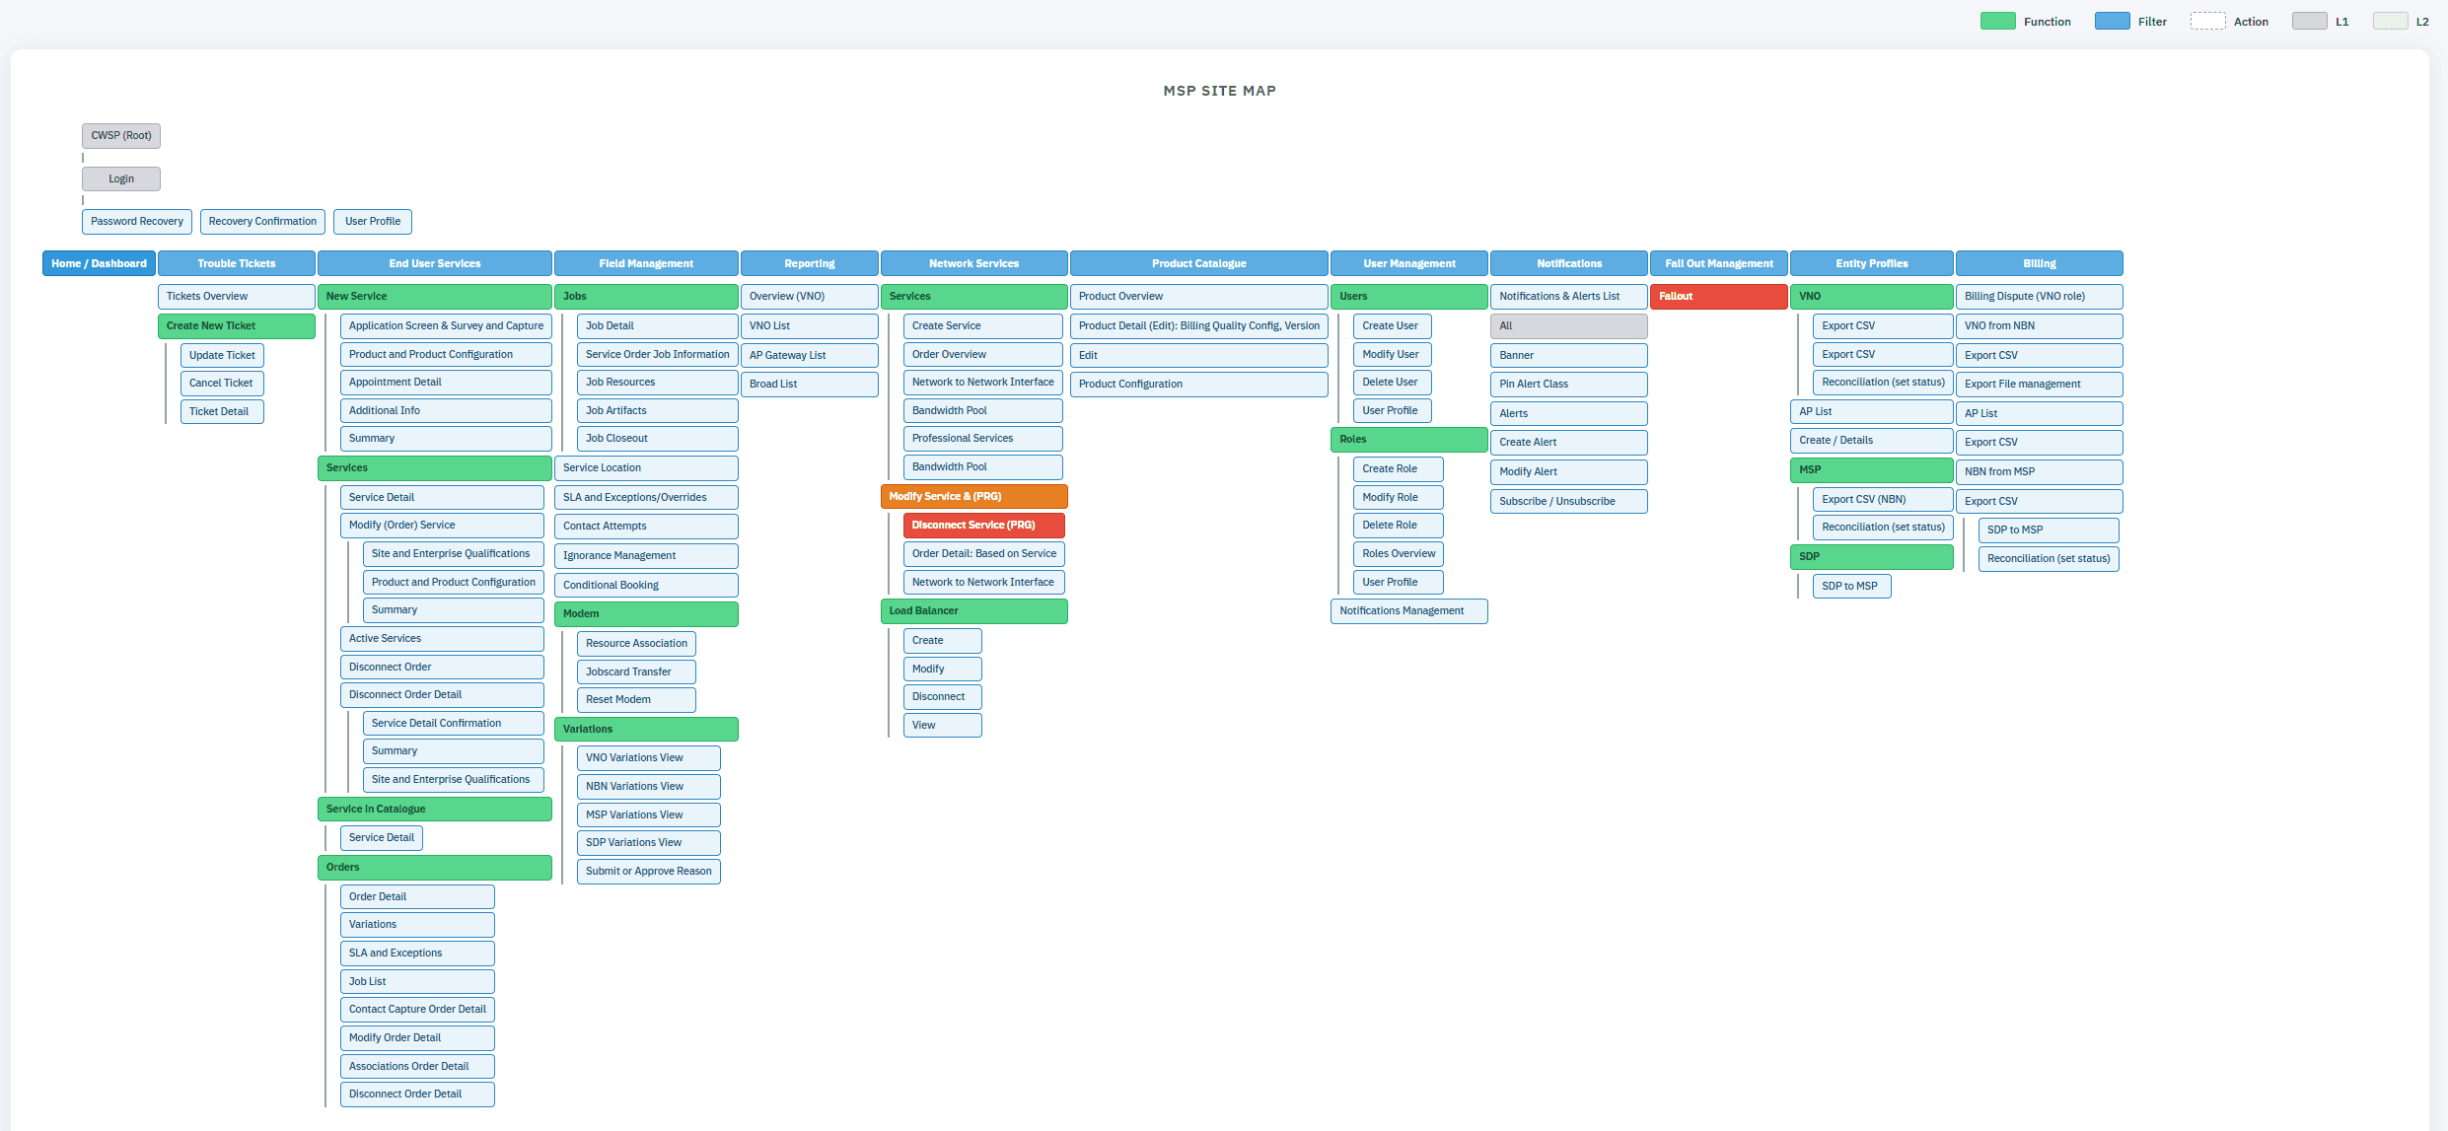Click the dashed Action legend box
Screen dimensions: 2448x1131
click(x=2207, y=21)
